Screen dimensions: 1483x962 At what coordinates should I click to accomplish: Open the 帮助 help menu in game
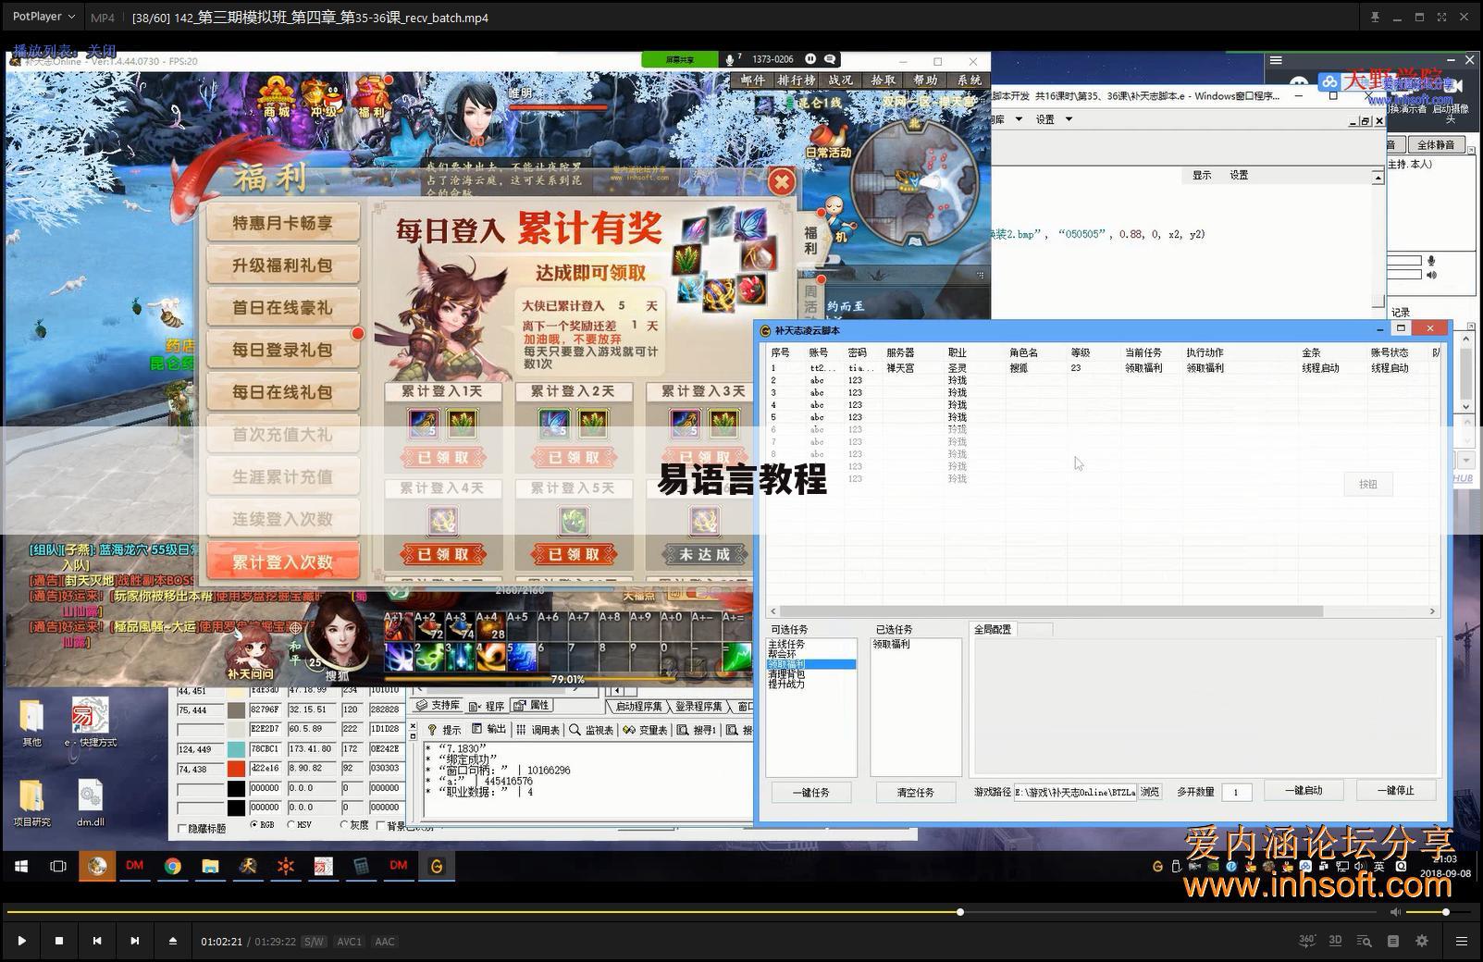(925, 80)
